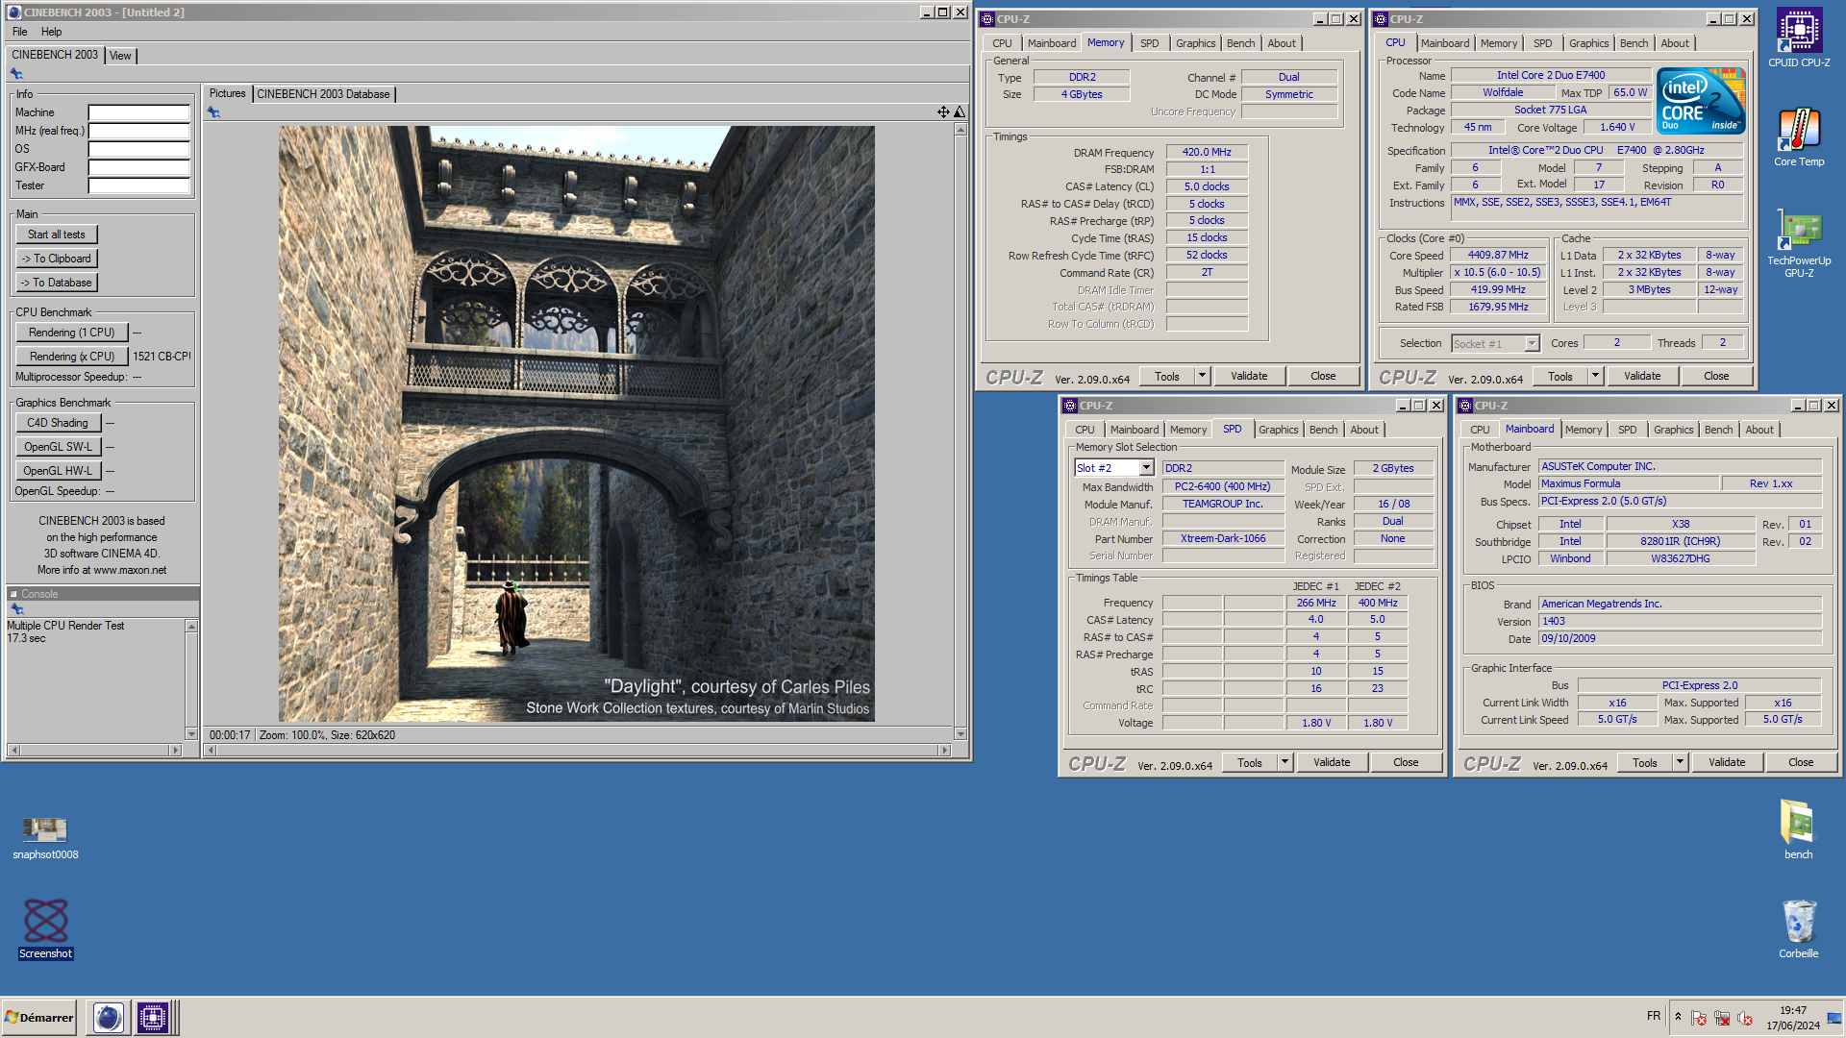1846x1038 pixels.
Task: Click the four-arrow move icon above picture
Action: pyautogui.click(x=943, y=112)
